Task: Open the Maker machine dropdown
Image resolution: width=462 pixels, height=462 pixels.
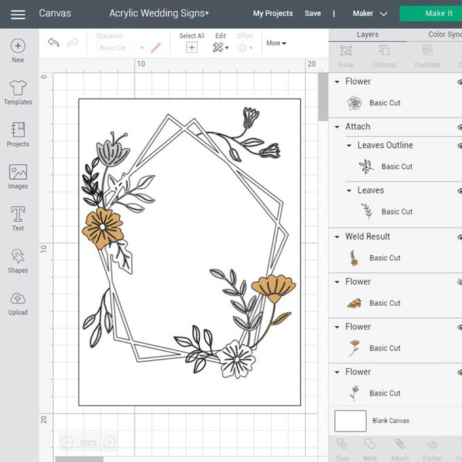Action: click(370, 14)
